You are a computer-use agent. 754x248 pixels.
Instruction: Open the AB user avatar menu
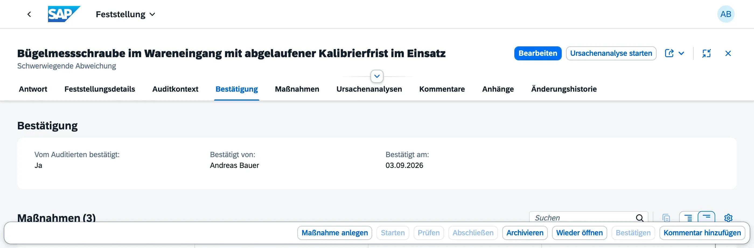coord(726,14)
